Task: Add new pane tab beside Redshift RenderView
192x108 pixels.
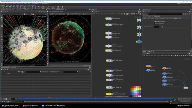Action: tap(65, 10)
